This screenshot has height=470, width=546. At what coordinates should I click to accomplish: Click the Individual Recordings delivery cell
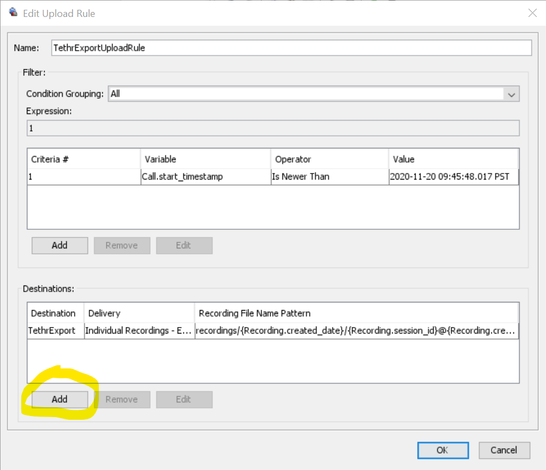139,330
